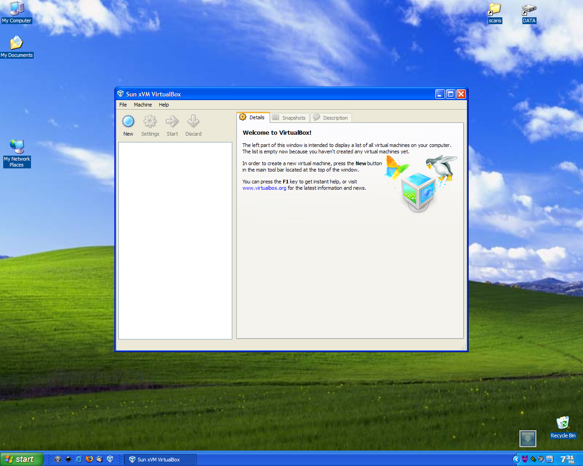The width and height of the screenshot is (583, 466).
Task: Open the Windows start menu
Action: click(x=22, y=459)
